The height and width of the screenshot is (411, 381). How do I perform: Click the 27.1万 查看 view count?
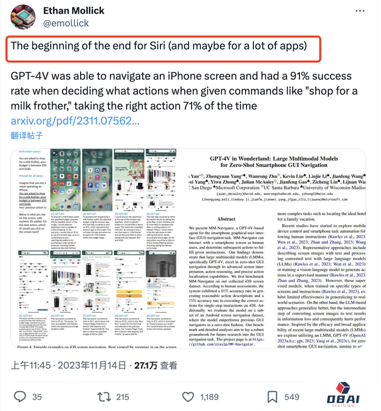coord(156,365)
